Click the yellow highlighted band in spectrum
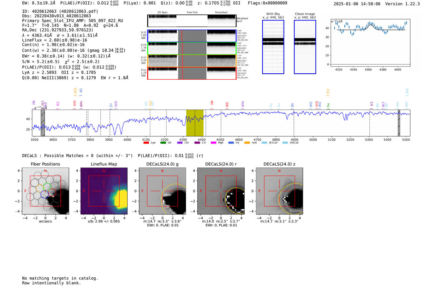 pyautogui.click(x=195, y=123)
